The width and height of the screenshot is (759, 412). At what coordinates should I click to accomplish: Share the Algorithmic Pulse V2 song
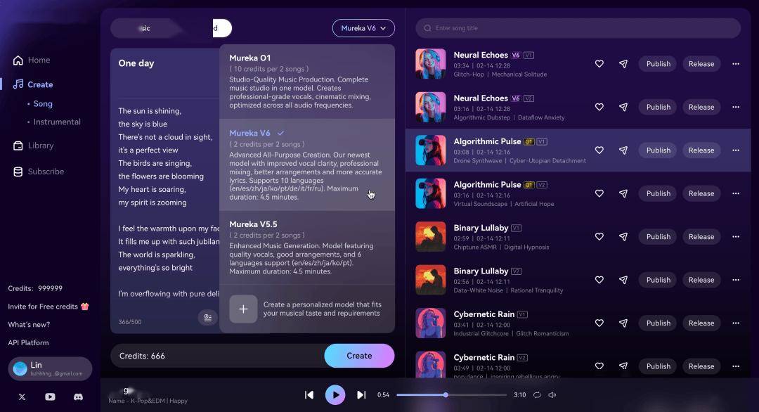pos(623,193)
